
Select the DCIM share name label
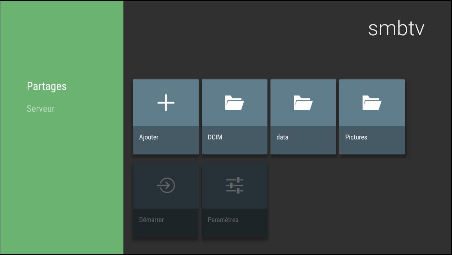point(215,137)
